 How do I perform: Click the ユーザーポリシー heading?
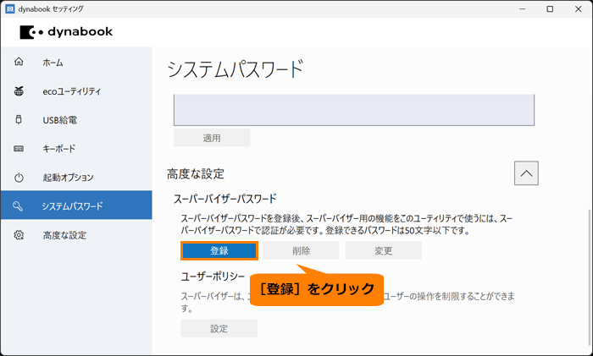click(x=213, y=277)
